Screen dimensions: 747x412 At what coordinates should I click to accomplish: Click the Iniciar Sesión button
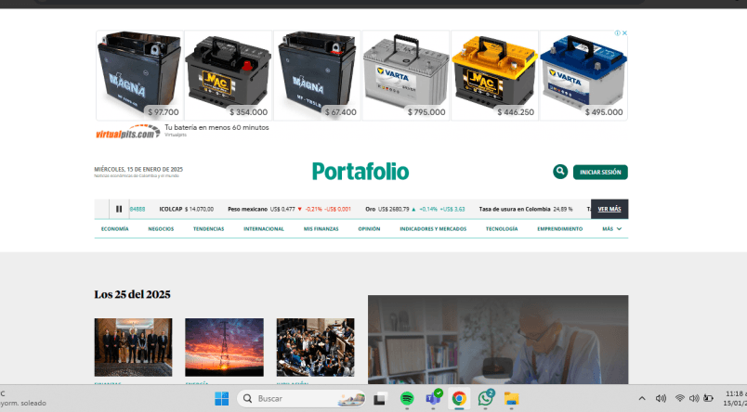coord(600,173)
